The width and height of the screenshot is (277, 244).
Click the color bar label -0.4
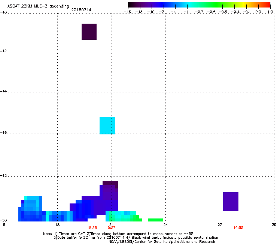point(235,12)
